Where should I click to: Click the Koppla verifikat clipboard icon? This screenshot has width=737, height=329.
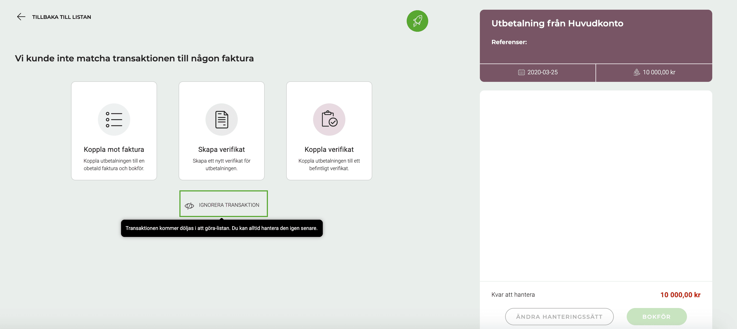click(x=329, y=119)
